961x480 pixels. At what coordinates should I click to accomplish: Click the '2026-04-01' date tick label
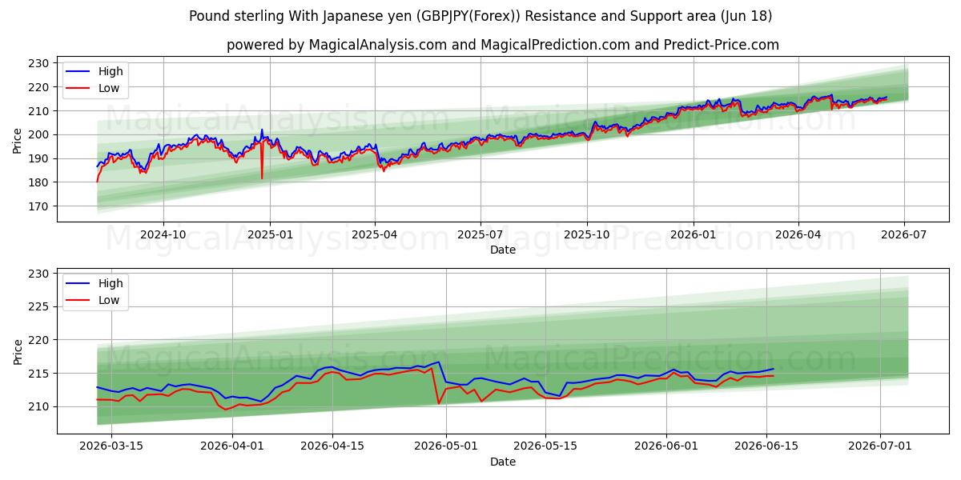pyautogui.click(x=233, y=447)
